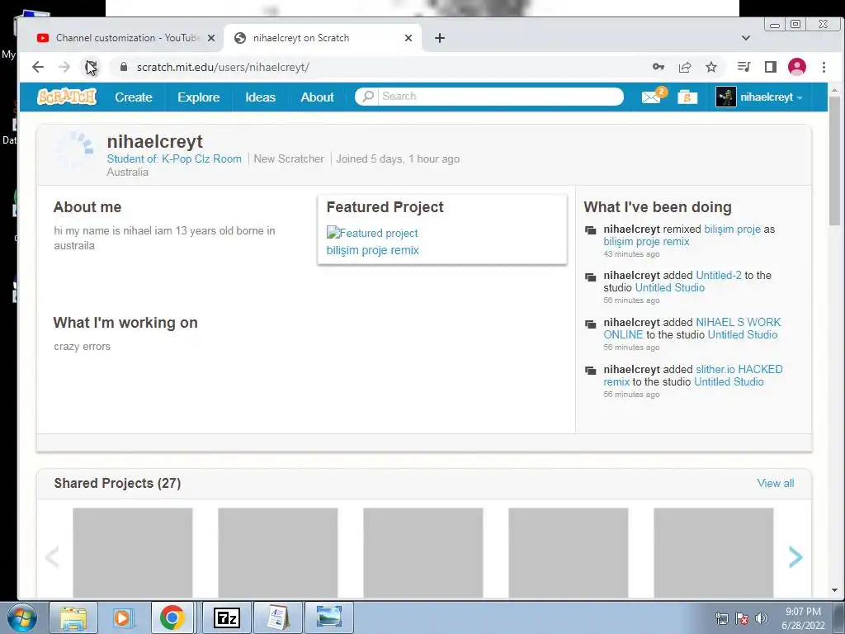
Task: Open the Chrome profile avatar
Action: (x=797, y=67)
